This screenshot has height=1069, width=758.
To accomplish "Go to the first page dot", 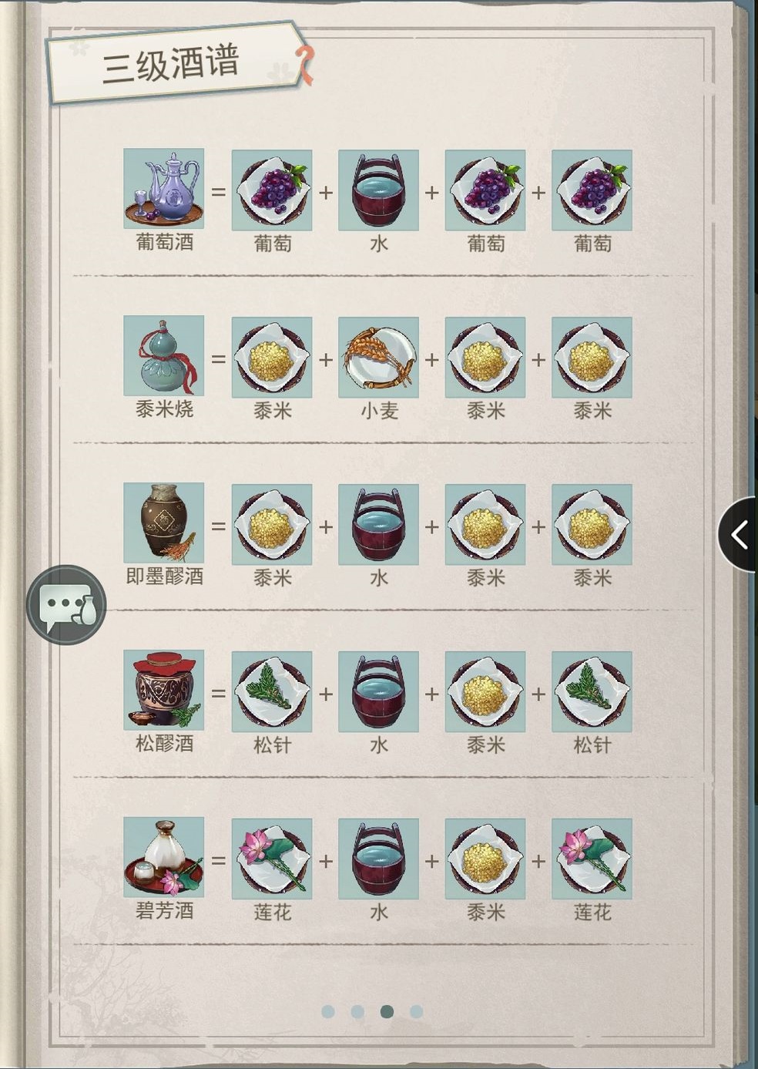I will point(327,1011).
